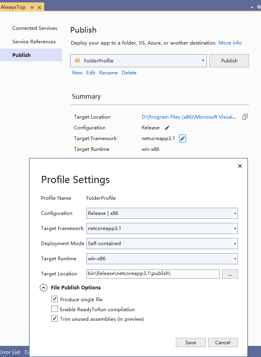Click the Publish button

click(229, 60)
